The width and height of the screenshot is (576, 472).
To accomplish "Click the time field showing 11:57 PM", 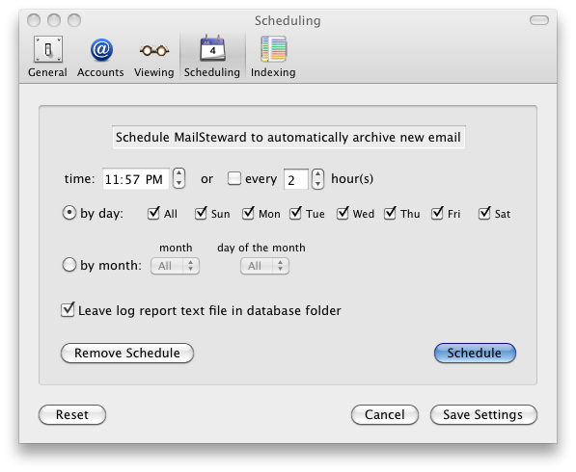I will (x=135, y=179).
